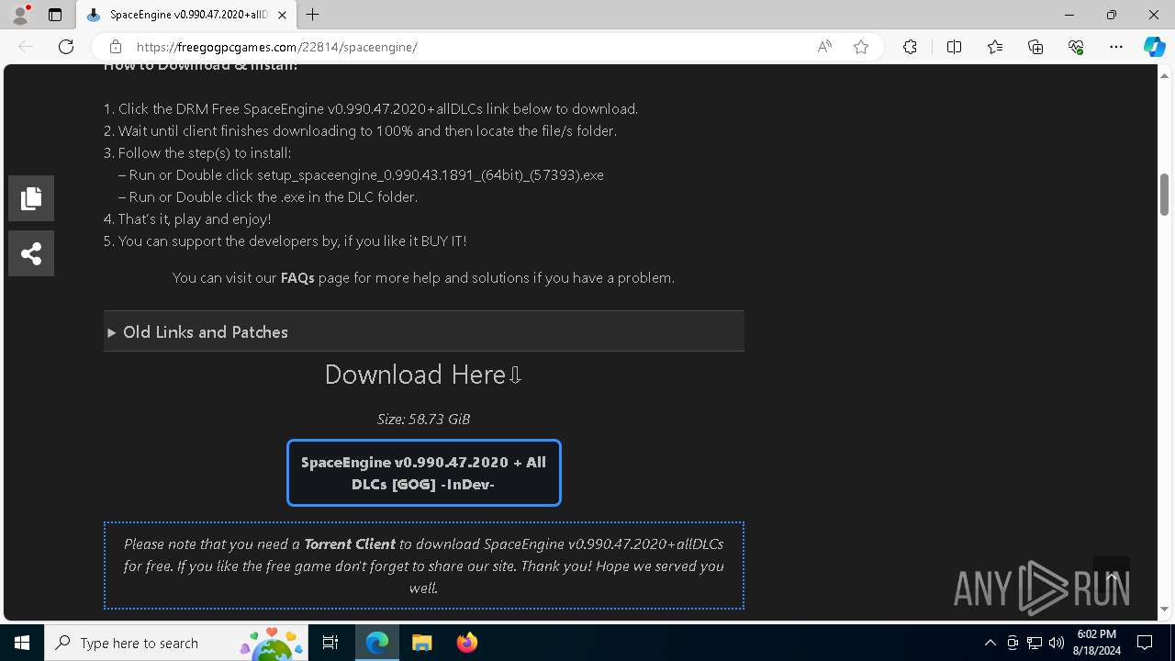Image resolution: width=1175 pixels, height=661 pixels.
Task: Refresh the current page
Action: tap(66, 47)
